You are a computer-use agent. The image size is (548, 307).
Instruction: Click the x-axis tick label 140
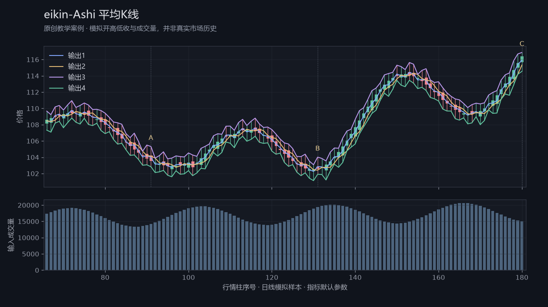pos(355,277)
